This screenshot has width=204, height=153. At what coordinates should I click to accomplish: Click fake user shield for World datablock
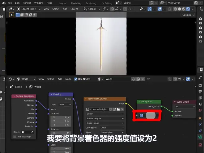134,79
